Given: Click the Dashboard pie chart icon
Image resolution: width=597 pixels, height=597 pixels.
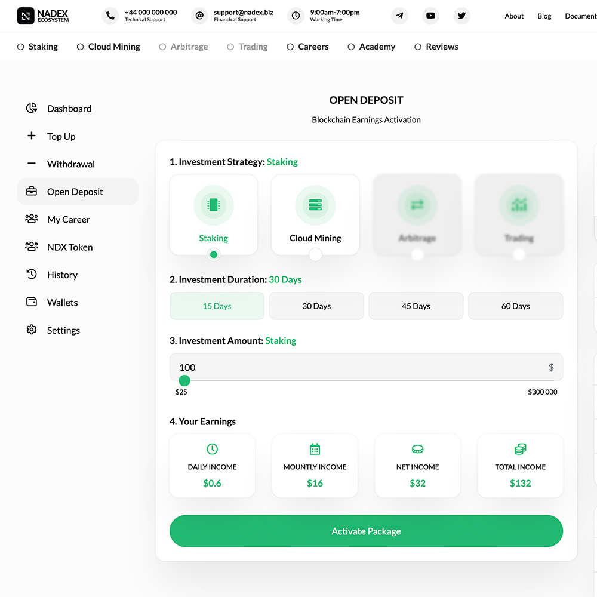Looking at the screenshot, I should [32, 108].
